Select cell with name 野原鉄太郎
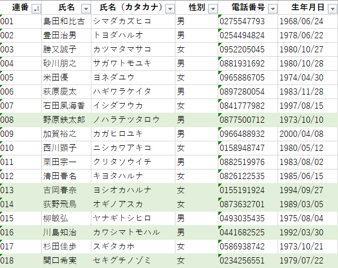This screenshot has height=268, width=338. pos(67,120)
